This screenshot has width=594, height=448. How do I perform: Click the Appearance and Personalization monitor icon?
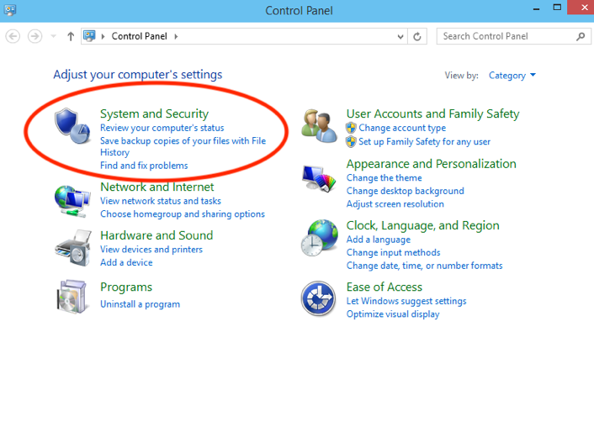[x=320, y=177]
